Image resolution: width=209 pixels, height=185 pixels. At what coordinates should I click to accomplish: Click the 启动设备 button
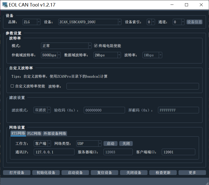(75, 172)
